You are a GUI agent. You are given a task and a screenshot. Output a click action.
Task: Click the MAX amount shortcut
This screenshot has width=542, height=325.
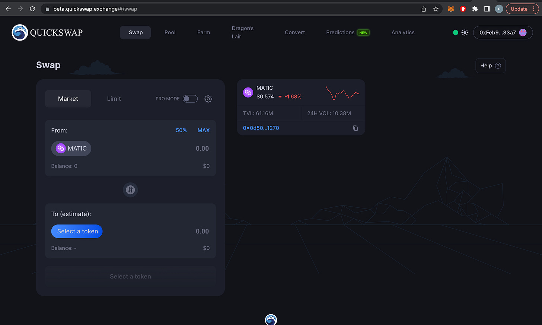tap(204, 130)
